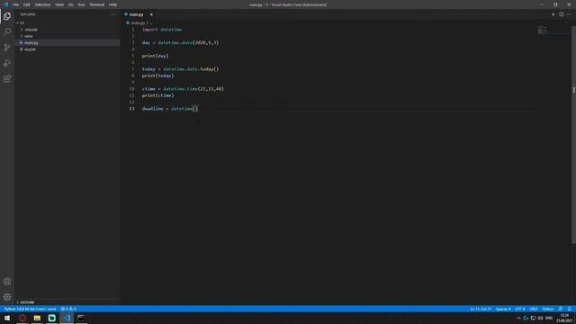Open the Source Control view

click(x=7, y=48)
